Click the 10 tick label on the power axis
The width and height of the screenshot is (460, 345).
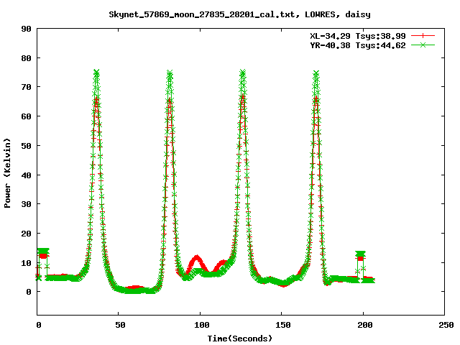[x=26, y=263]
